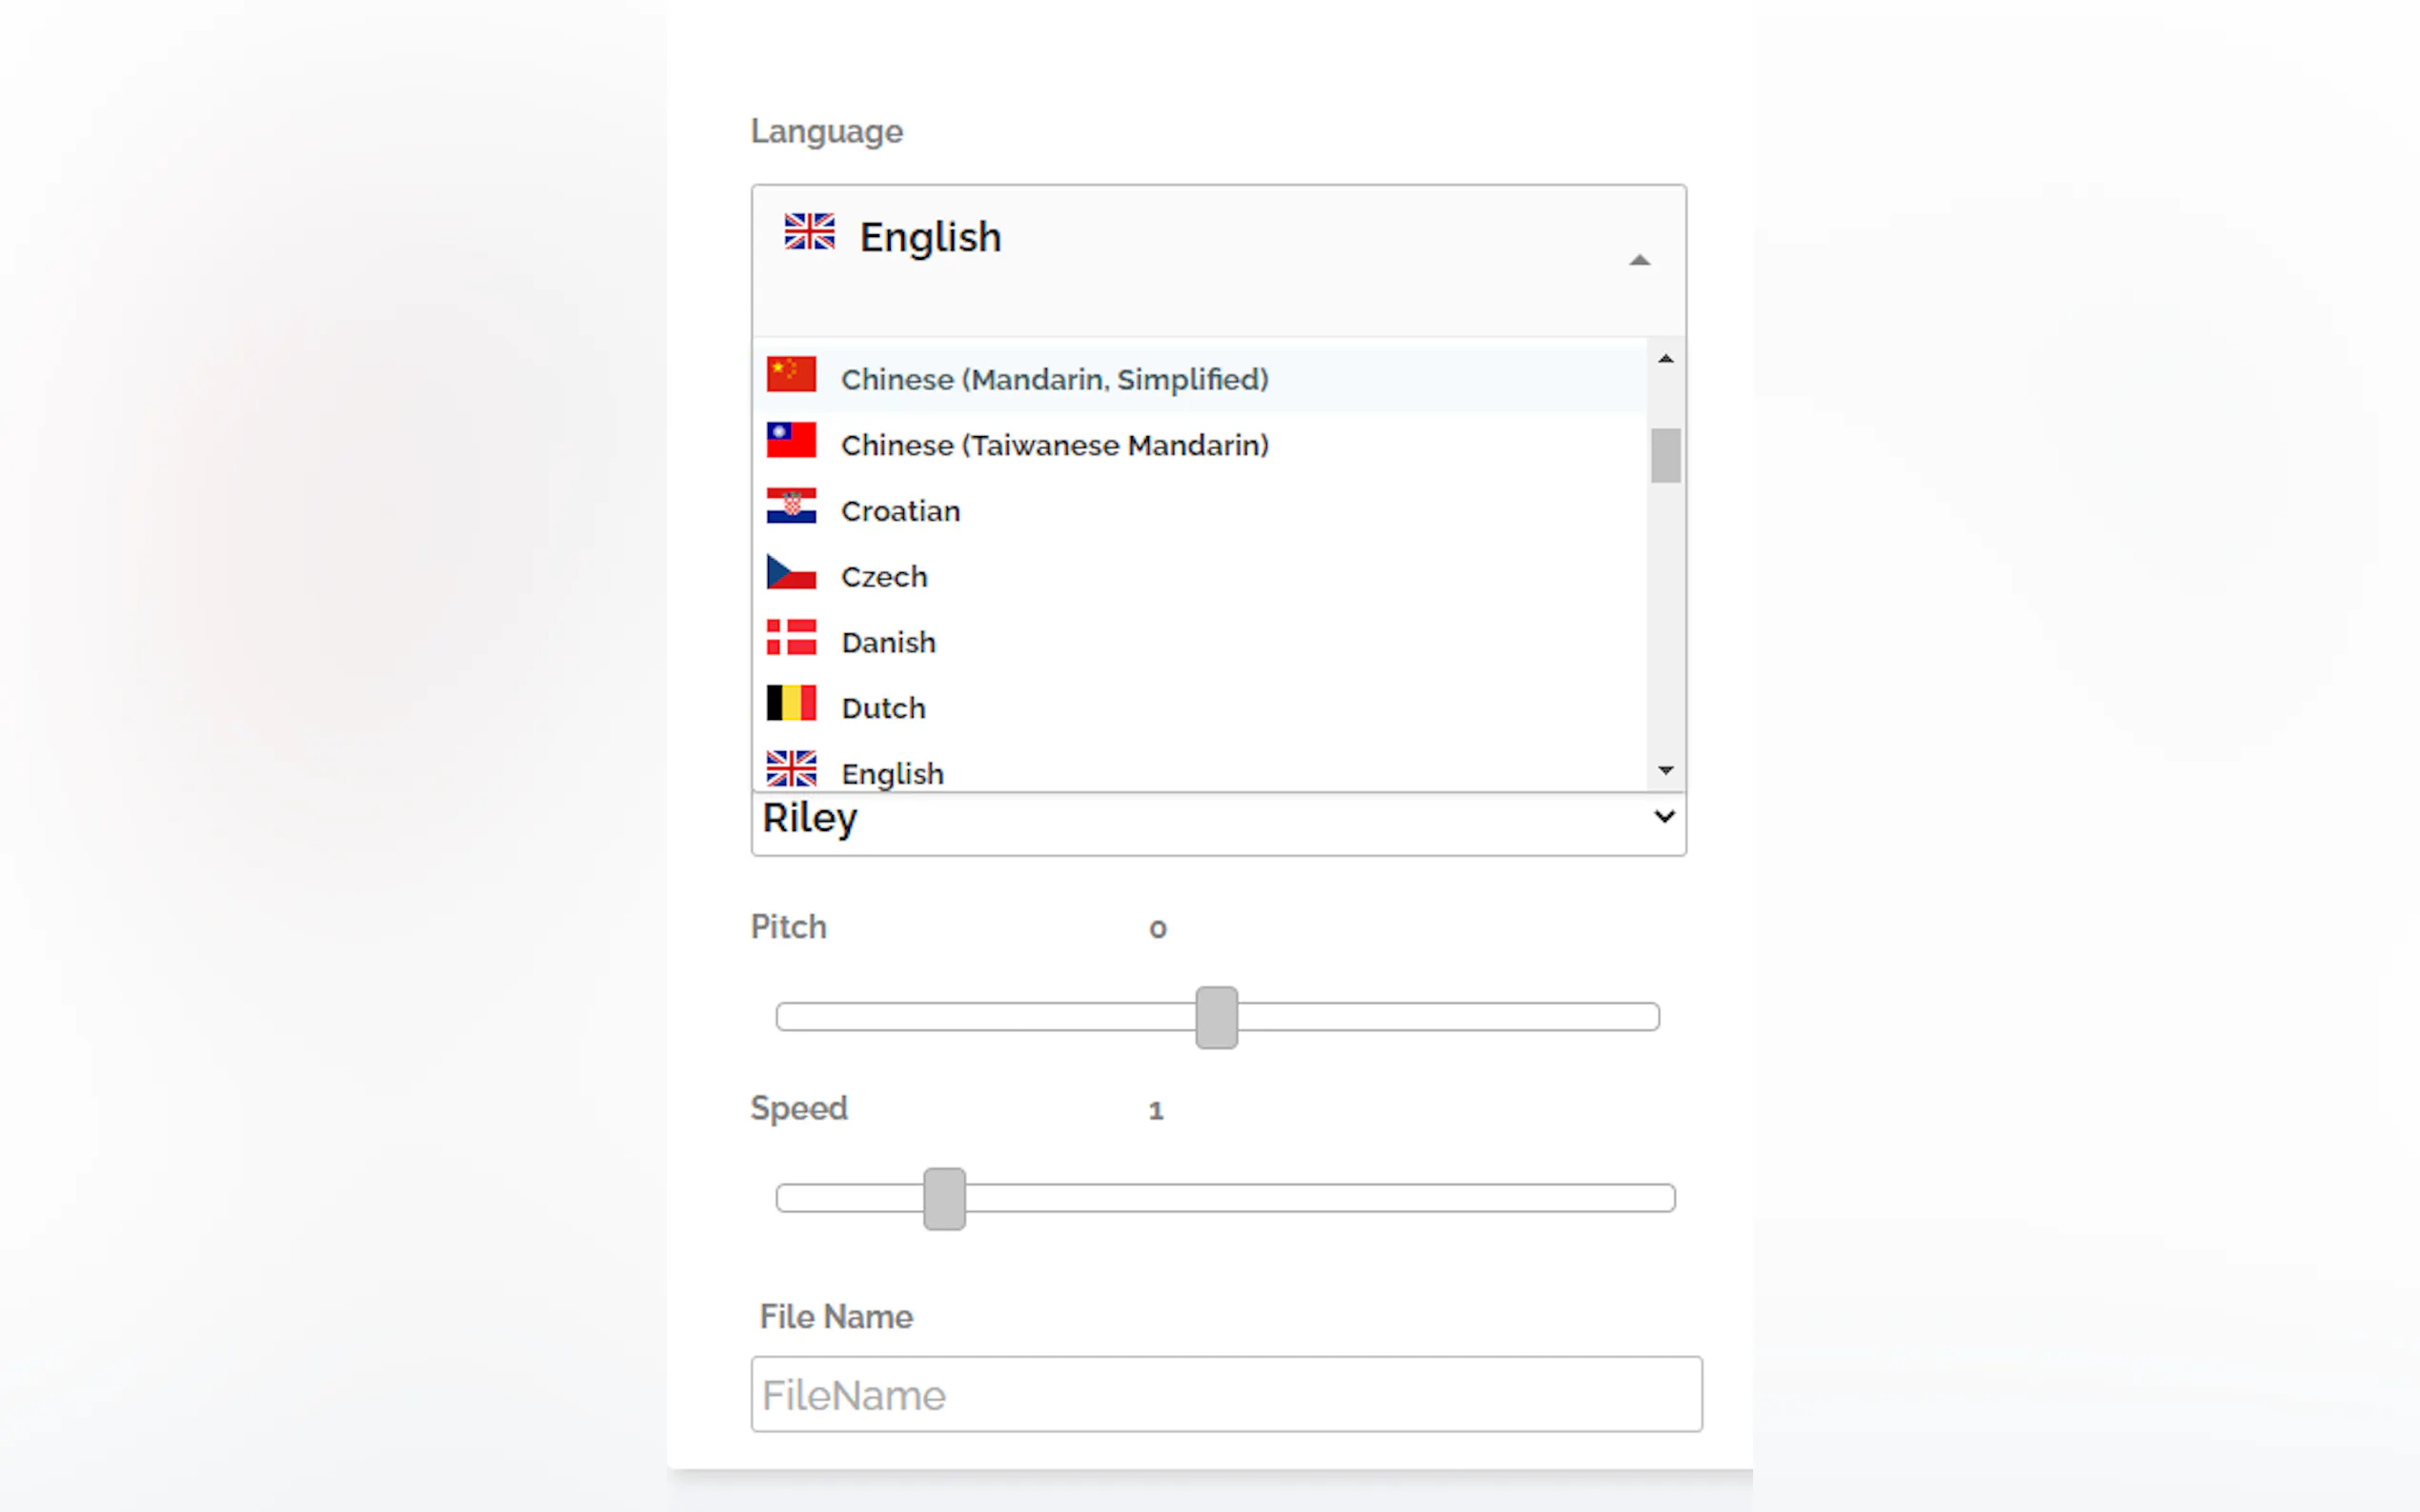This screenshot has width=2420, height=1512.
Task: Focus the FileName input field
Action: point(1225,1394)
